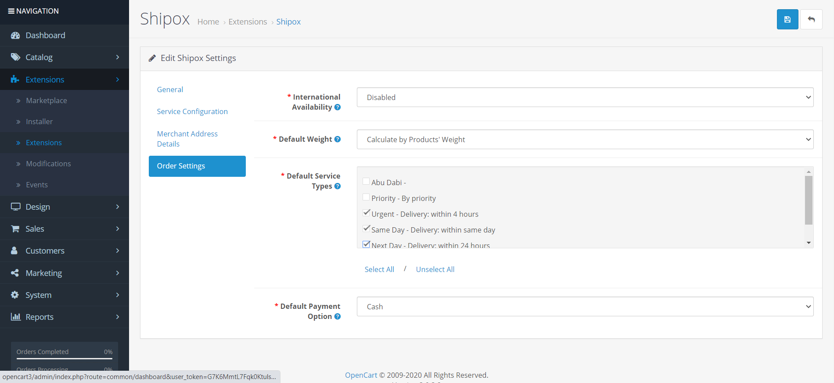Select the Order Settings tab

coord(197,166)
